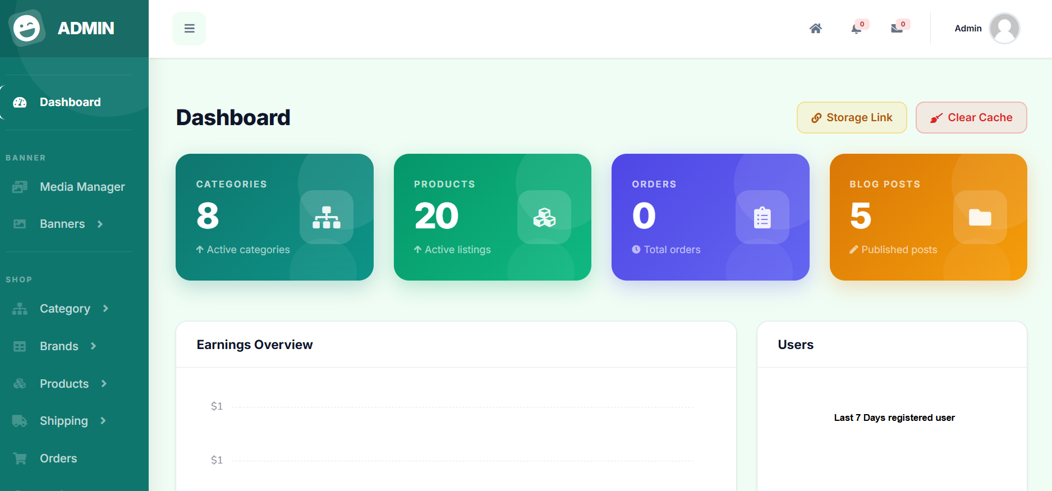Click the sitemap icon on Categories card

coord(327,217)
